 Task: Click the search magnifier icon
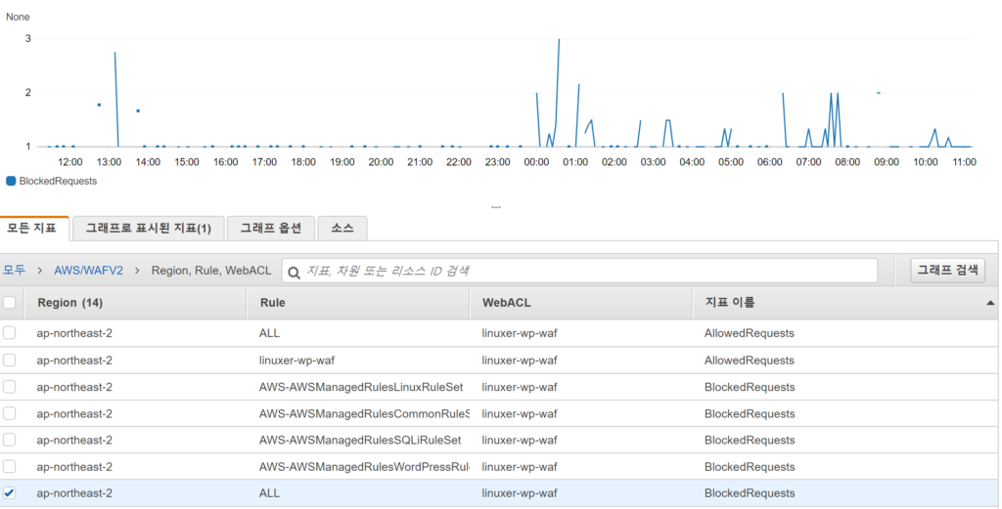pos(295,271)
